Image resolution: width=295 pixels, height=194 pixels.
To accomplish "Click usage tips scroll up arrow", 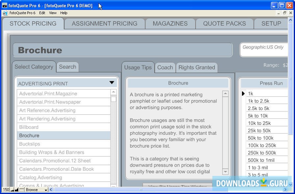I will tap(226, 94).
